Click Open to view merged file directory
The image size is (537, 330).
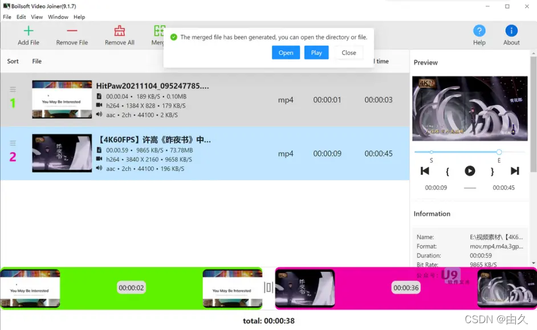286,52
